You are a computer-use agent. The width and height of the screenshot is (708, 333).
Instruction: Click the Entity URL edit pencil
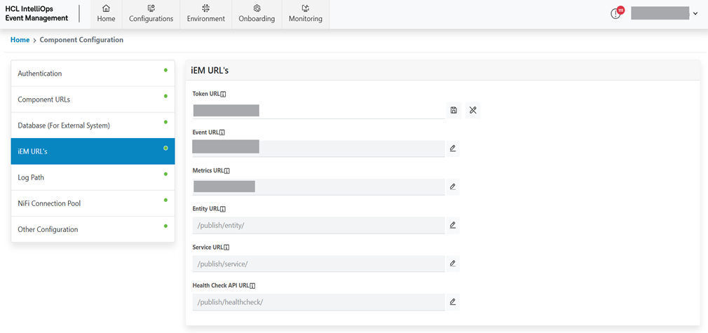(453, 225)
